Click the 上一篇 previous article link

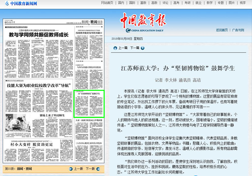(x=123, y=48)
